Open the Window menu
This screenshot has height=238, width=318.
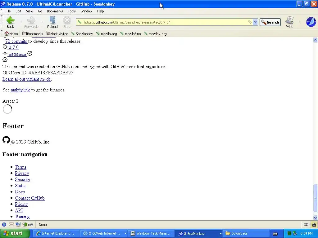coord(86,11)
